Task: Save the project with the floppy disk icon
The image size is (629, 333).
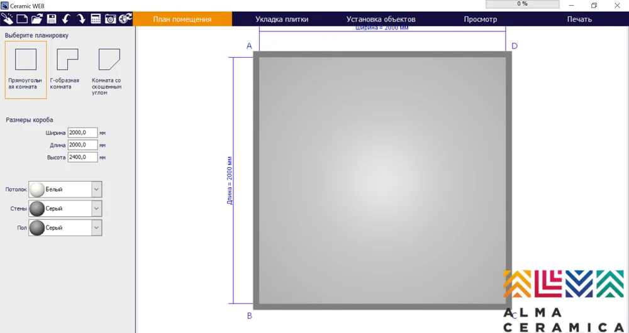Action: click(52, 19)
